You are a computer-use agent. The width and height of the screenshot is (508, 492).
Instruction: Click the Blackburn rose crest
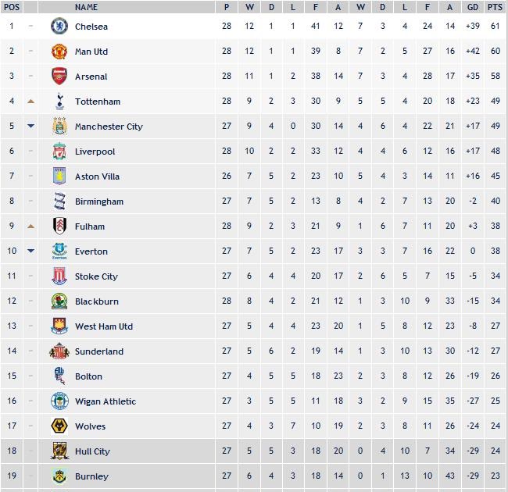coord(59,301)
